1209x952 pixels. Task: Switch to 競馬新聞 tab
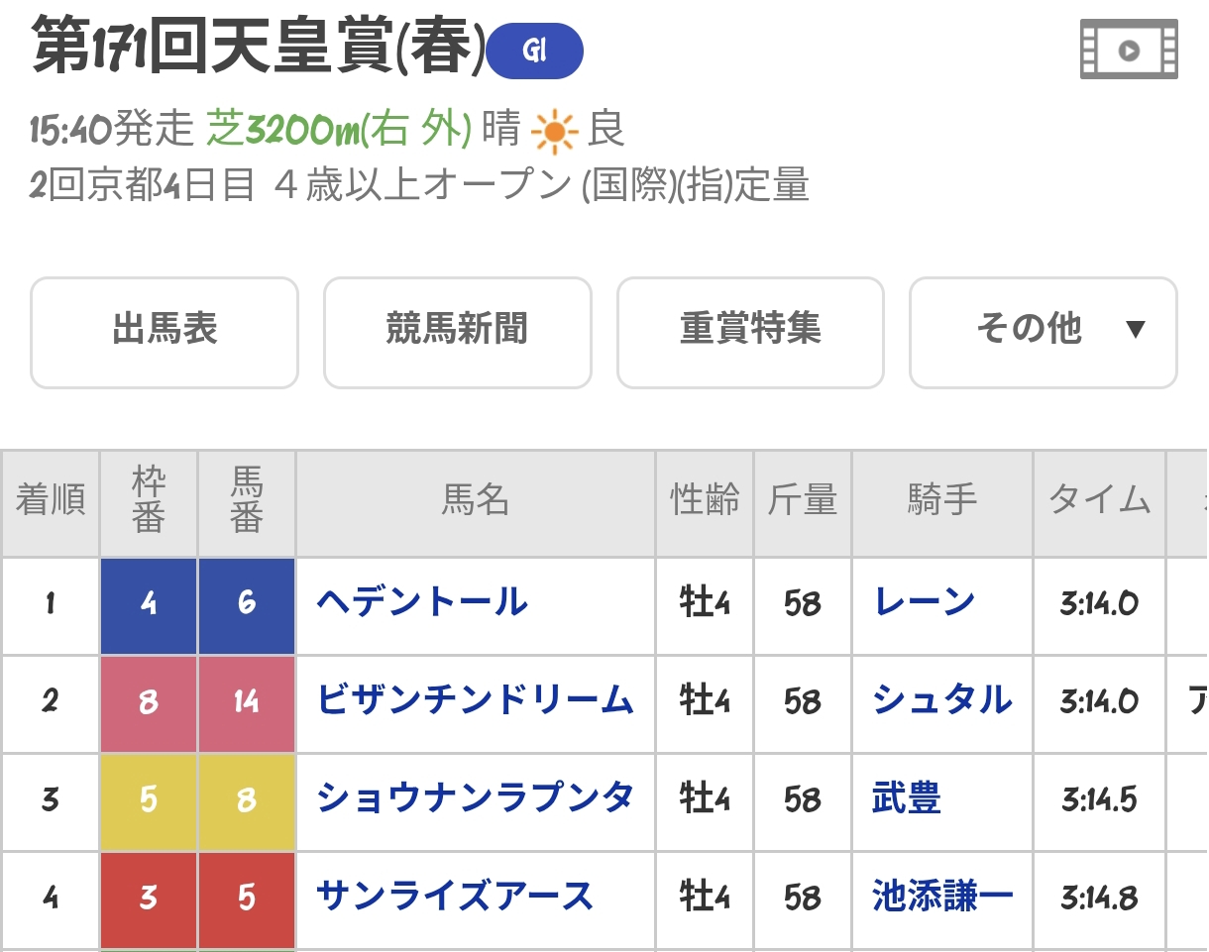click(x=457, y=332)
